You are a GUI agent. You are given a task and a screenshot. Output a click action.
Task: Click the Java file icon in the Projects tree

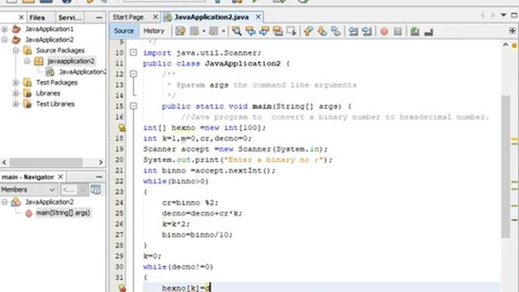50,71
